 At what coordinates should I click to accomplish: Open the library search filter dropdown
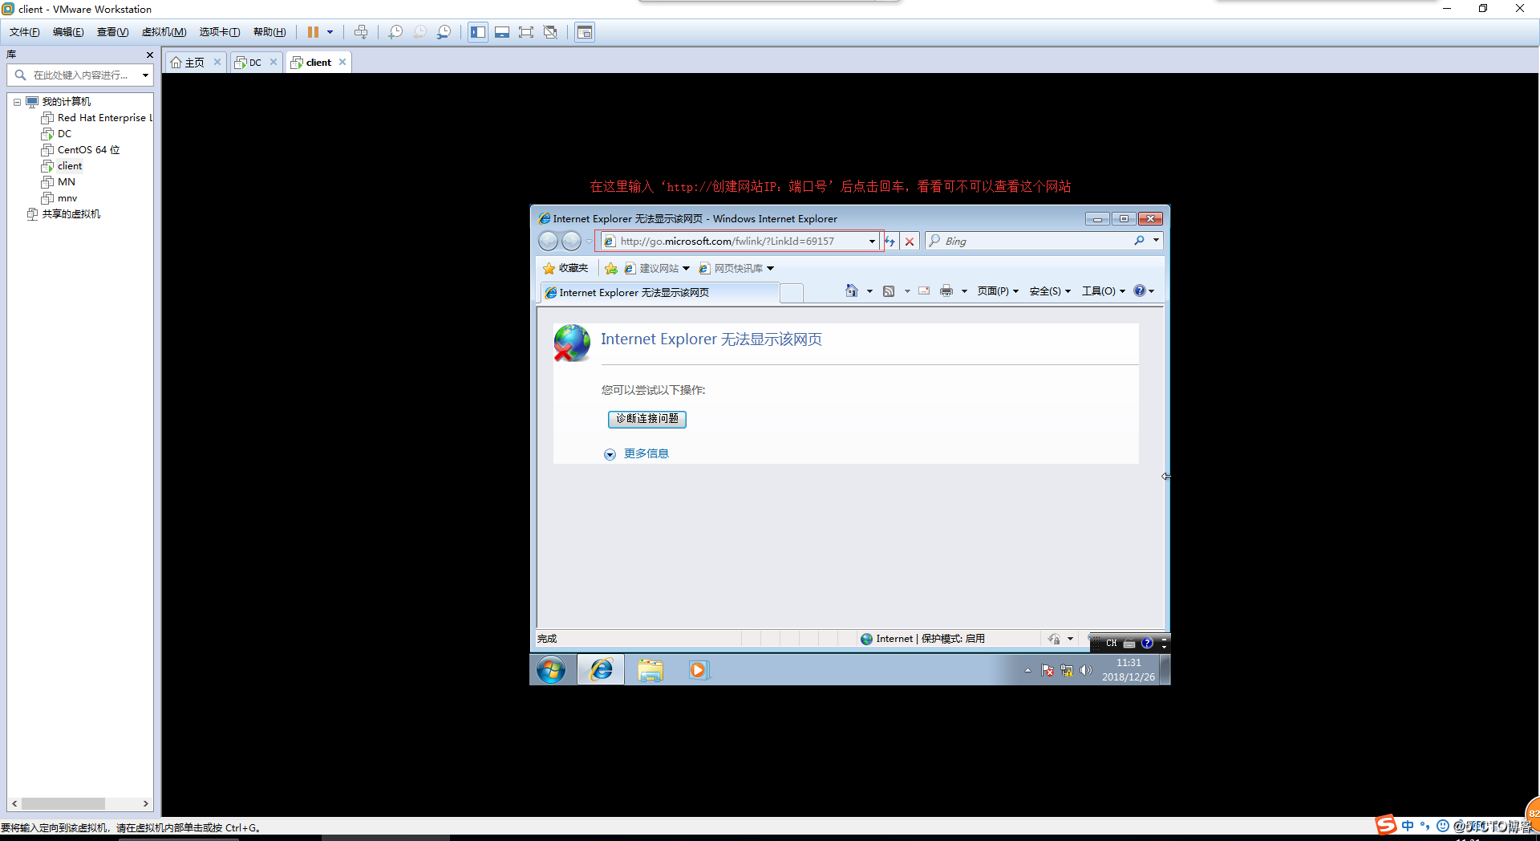[x=145, y=75]
